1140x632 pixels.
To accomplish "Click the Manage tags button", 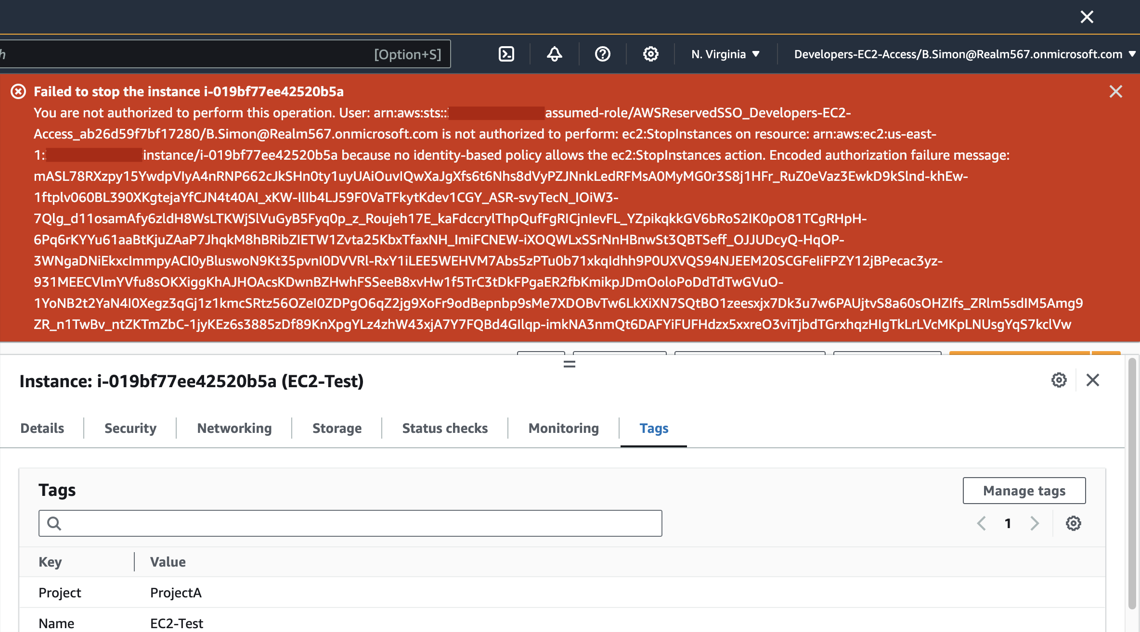I will (x=1024, y=490).
